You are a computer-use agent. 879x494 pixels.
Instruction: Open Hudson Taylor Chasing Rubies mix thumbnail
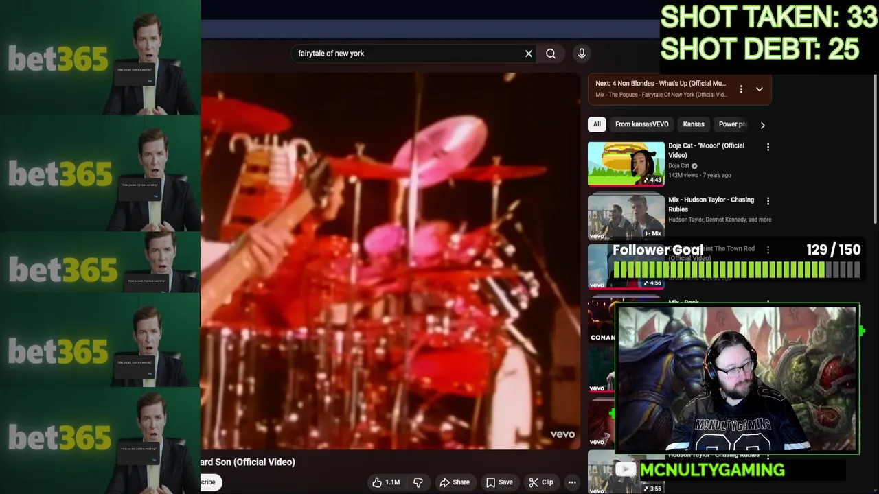click(626, 217)
